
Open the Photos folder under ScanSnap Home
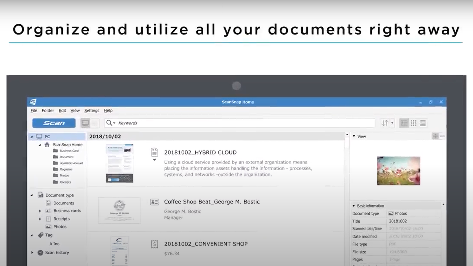(x=61, y=175)
